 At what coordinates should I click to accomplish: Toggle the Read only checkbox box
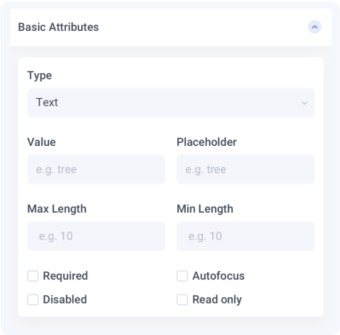[182, 300]
